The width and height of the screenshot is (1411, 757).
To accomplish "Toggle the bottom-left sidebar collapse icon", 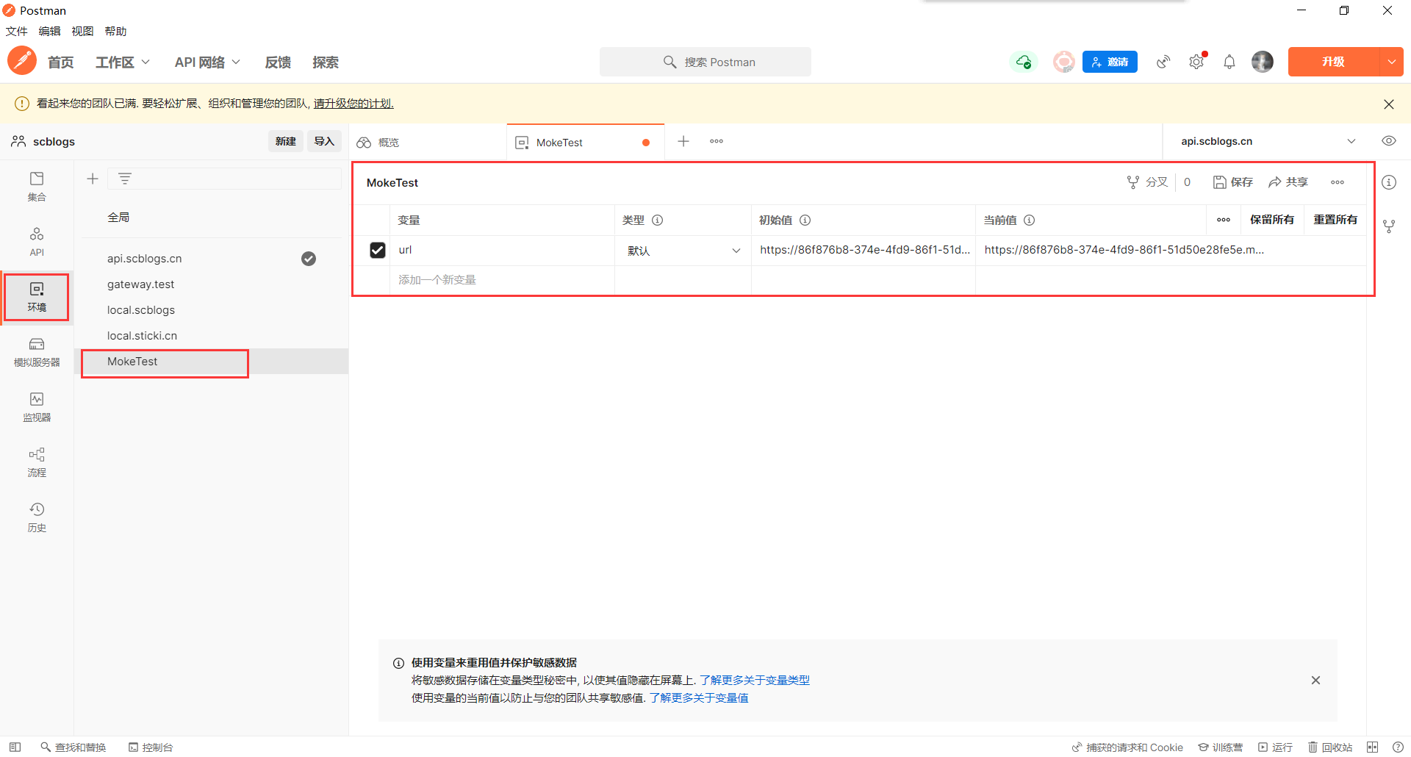I will tap(15, 747).
